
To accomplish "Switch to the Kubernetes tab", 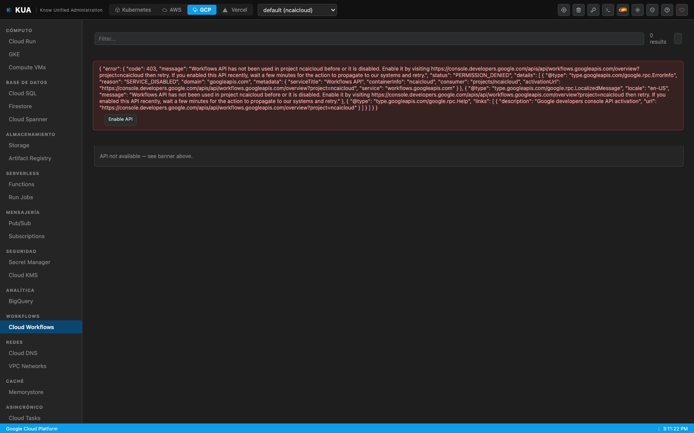I will tap(133, 10).
